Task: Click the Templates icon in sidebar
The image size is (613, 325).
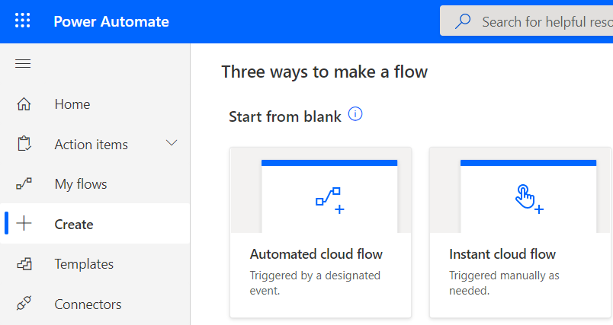Action: [24, 264]
